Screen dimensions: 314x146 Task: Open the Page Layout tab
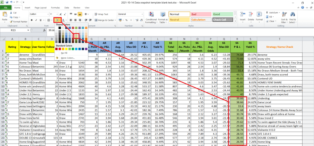[x=41, y=7]
